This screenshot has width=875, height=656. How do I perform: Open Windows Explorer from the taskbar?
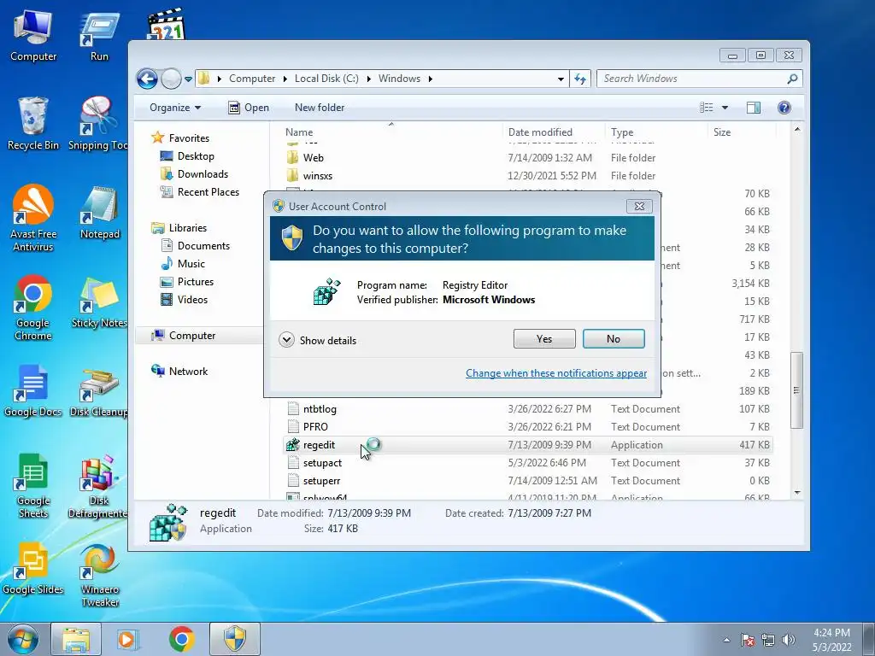point(76,639)
